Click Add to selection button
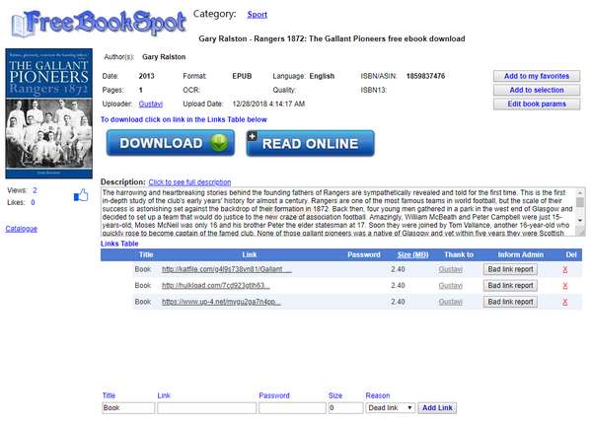Viewport: 591px width, 425px height. click(x=537, y=90)
